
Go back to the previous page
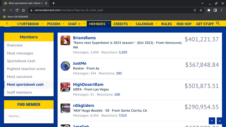[5, 10]
